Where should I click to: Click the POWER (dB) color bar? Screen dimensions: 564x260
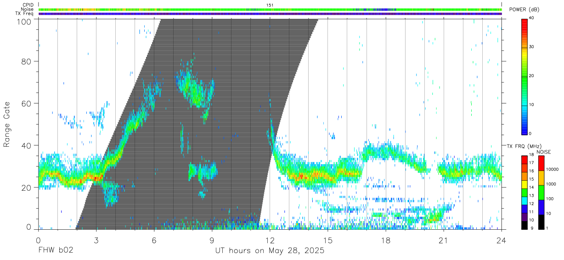click(x=525, y=77)
